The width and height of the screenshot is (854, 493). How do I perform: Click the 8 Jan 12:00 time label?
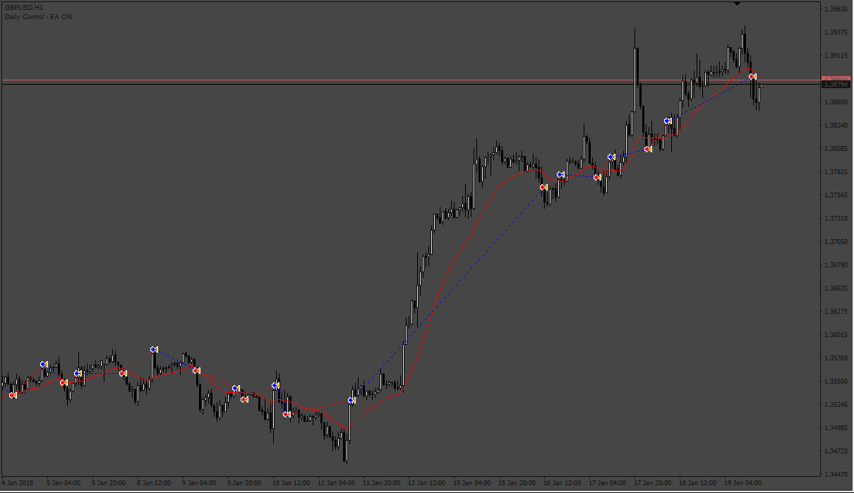click(155, 484)
